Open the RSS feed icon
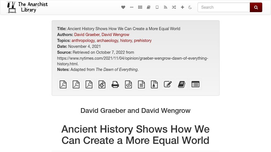The width and height of the screenshot is (271, 152). (x=166, y=7)
